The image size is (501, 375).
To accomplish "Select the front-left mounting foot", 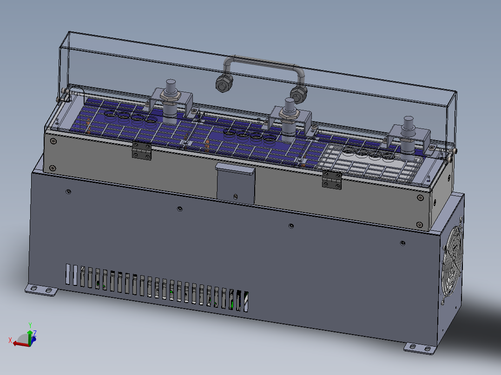I will click(x=41, y=290).
